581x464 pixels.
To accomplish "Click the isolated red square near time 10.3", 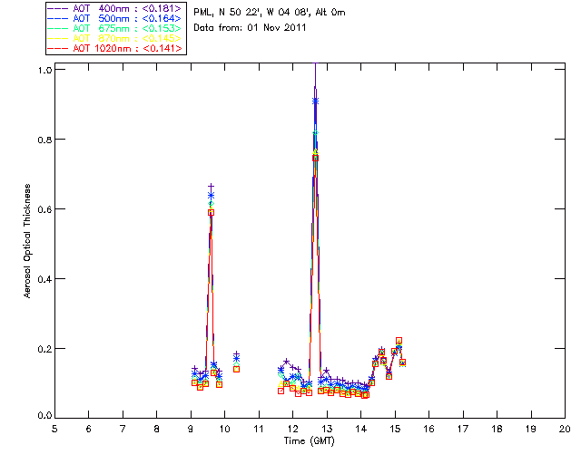I will [x=236, y=369].
